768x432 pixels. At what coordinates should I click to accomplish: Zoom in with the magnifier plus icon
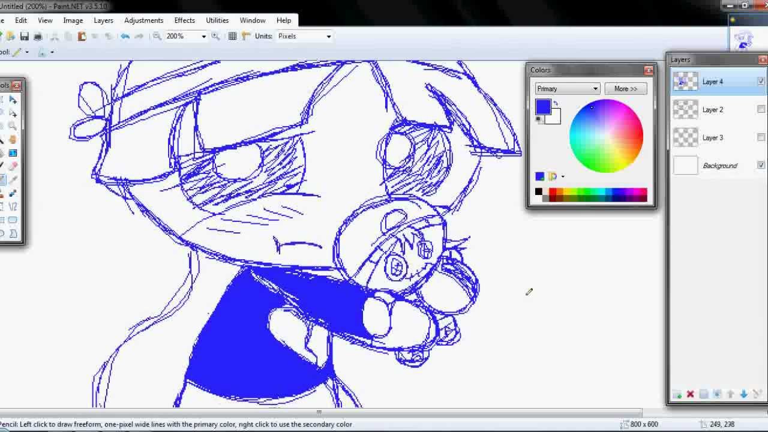[215, 36]
